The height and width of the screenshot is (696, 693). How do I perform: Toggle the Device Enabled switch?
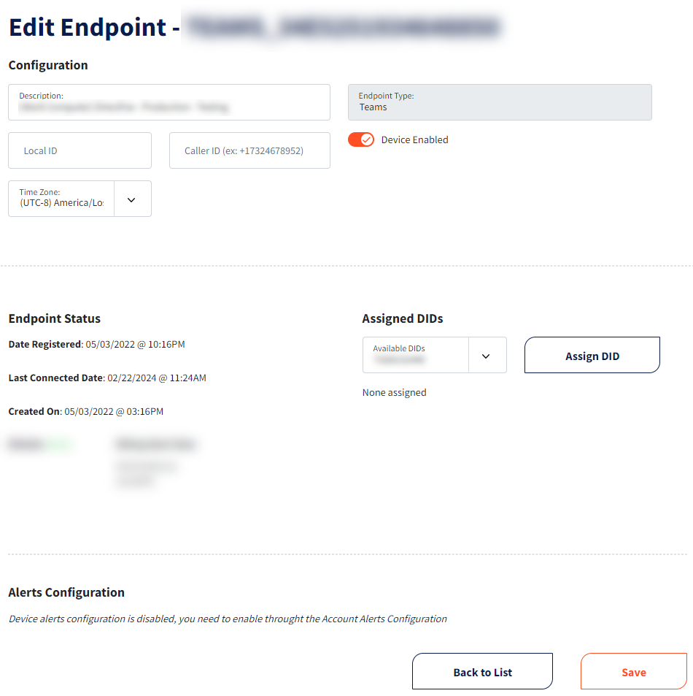[x=361, y=139]
